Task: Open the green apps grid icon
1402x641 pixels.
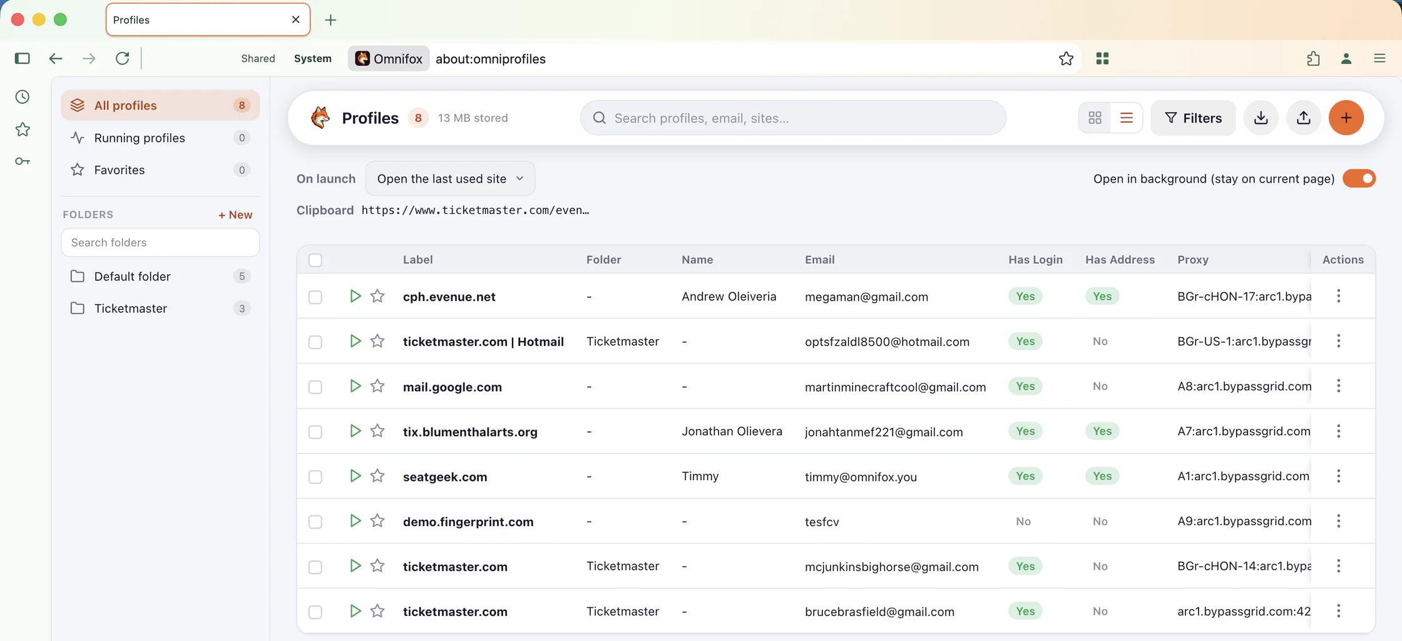Action: pos(1102,58)
